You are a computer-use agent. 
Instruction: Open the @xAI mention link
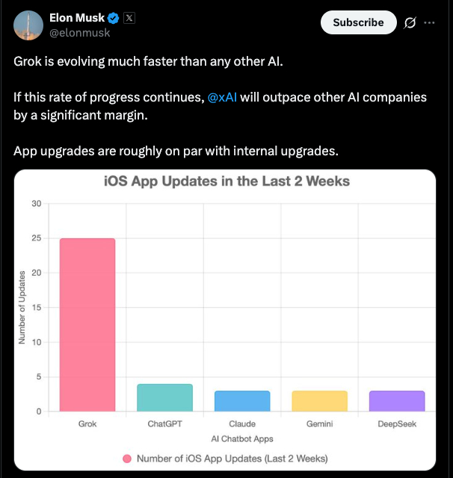point(223,99)
